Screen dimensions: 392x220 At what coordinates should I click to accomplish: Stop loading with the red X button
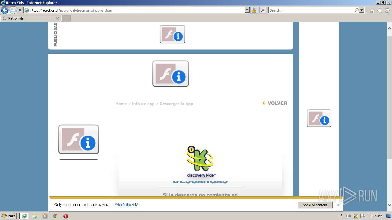(263, 10)
